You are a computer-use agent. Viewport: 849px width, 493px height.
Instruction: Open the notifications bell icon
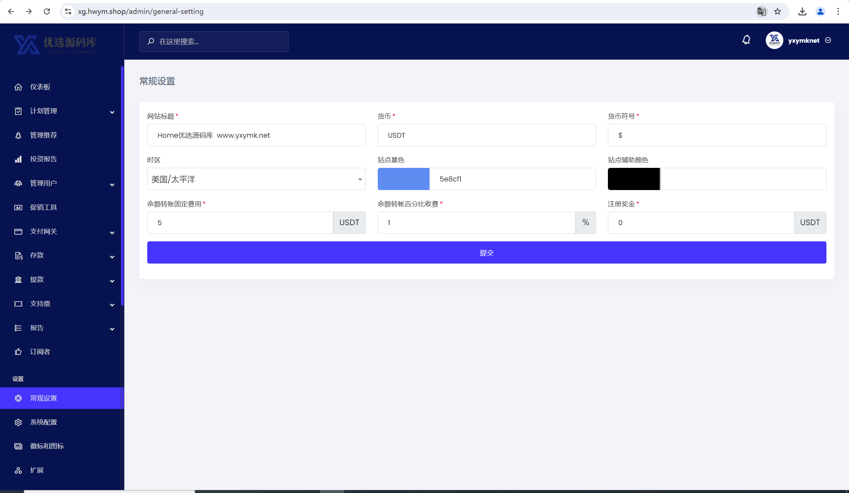pyautogui.click(x=746, y=40)
